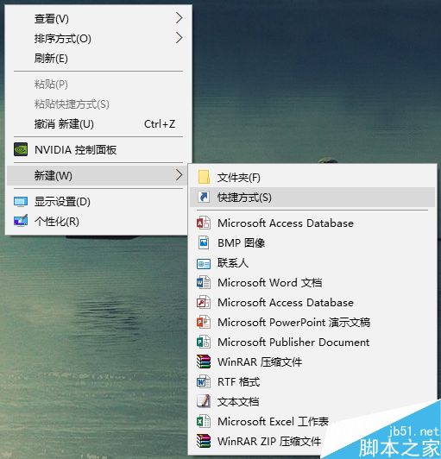Click the notepad icon beside 文本文档

pos(204,401)
